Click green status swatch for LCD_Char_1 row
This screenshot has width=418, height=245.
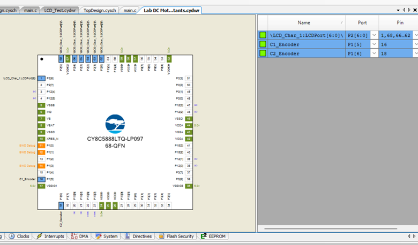point(263,35)
